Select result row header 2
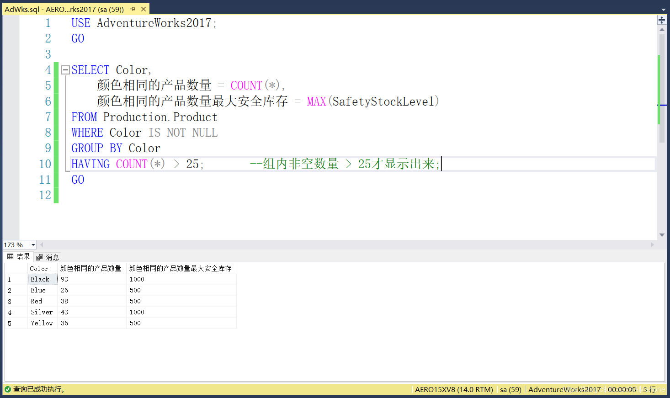Viewport: 670px width, 398px height. point(16,290)
